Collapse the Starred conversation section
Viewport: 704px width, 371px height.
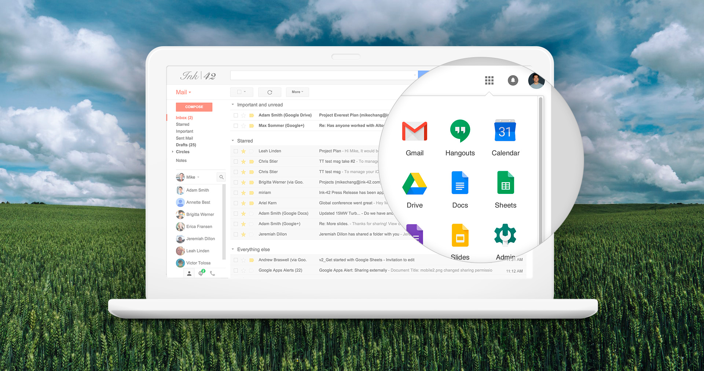click(233, 140)
